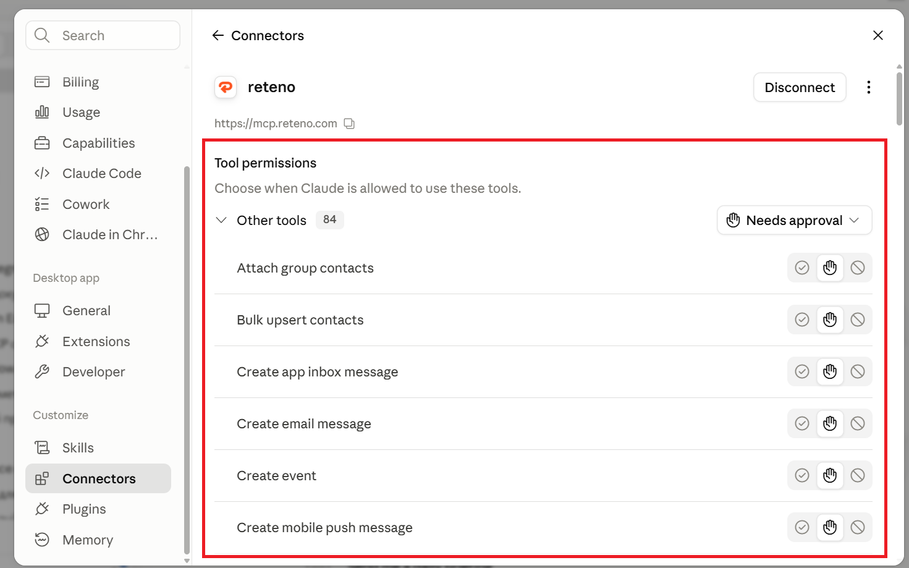Screen dimensions: 909x568
Task: Set Create event to needs approval
Action: 830,475
